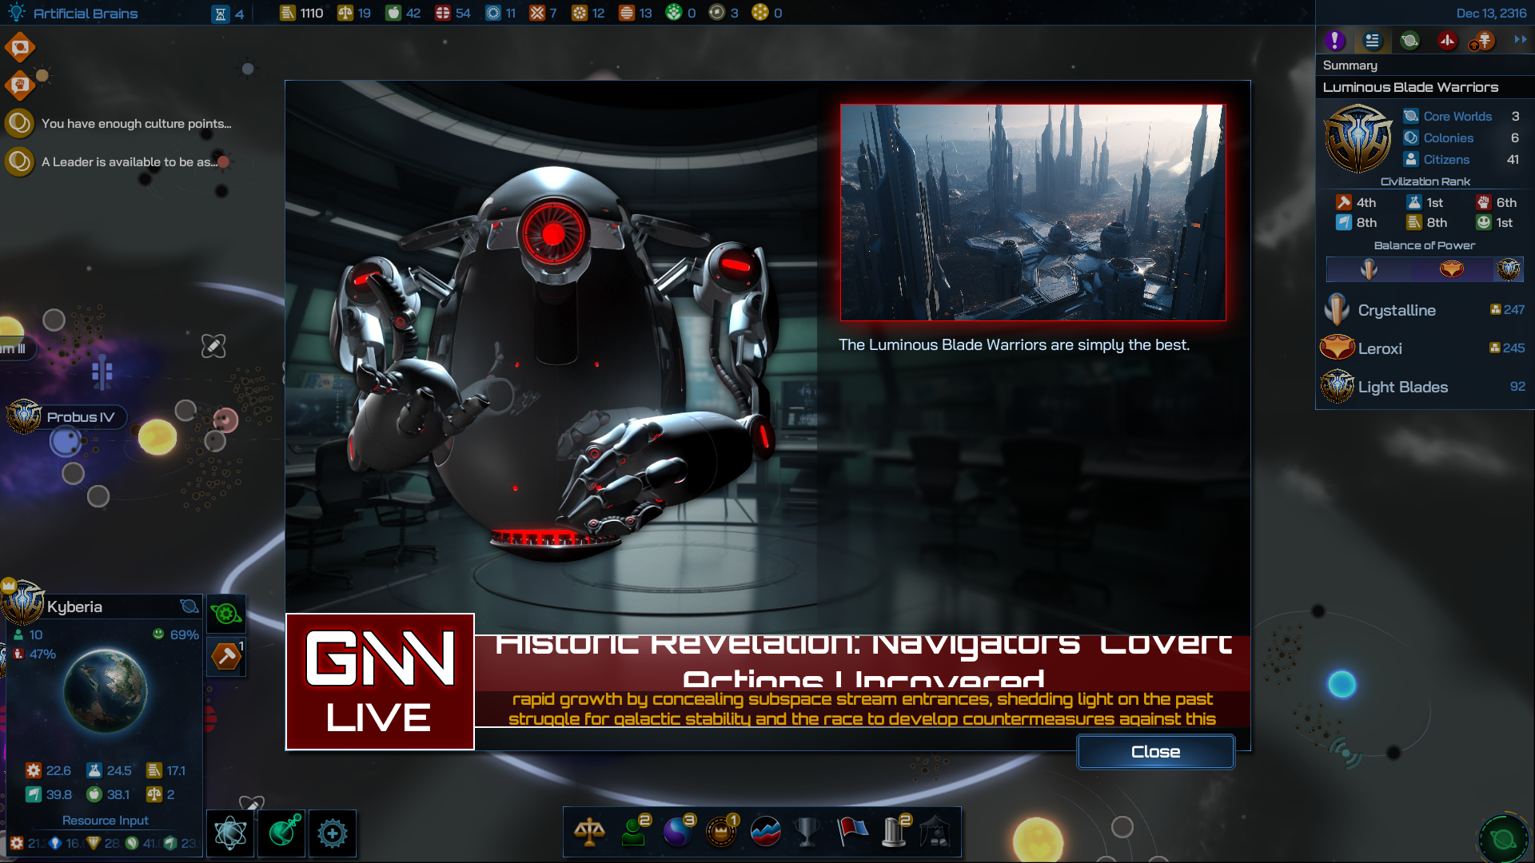Close the GNN Live news dialog
This screenshot has width=1535, height=863.
pyautogui.click(x=1155, y=752)
